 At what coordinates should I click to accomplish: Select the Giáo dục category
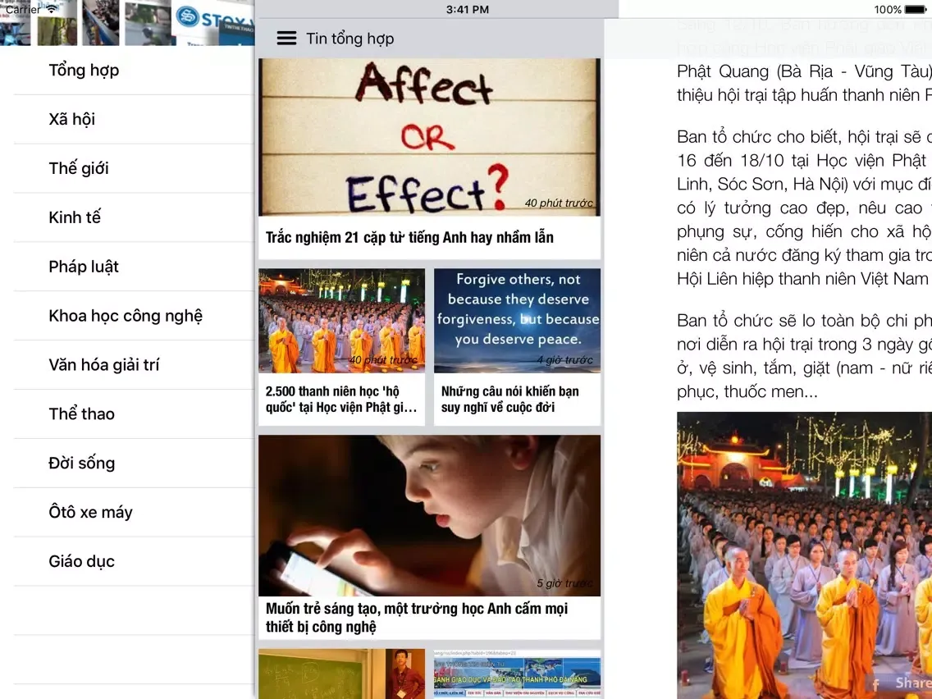coord(133,562)
